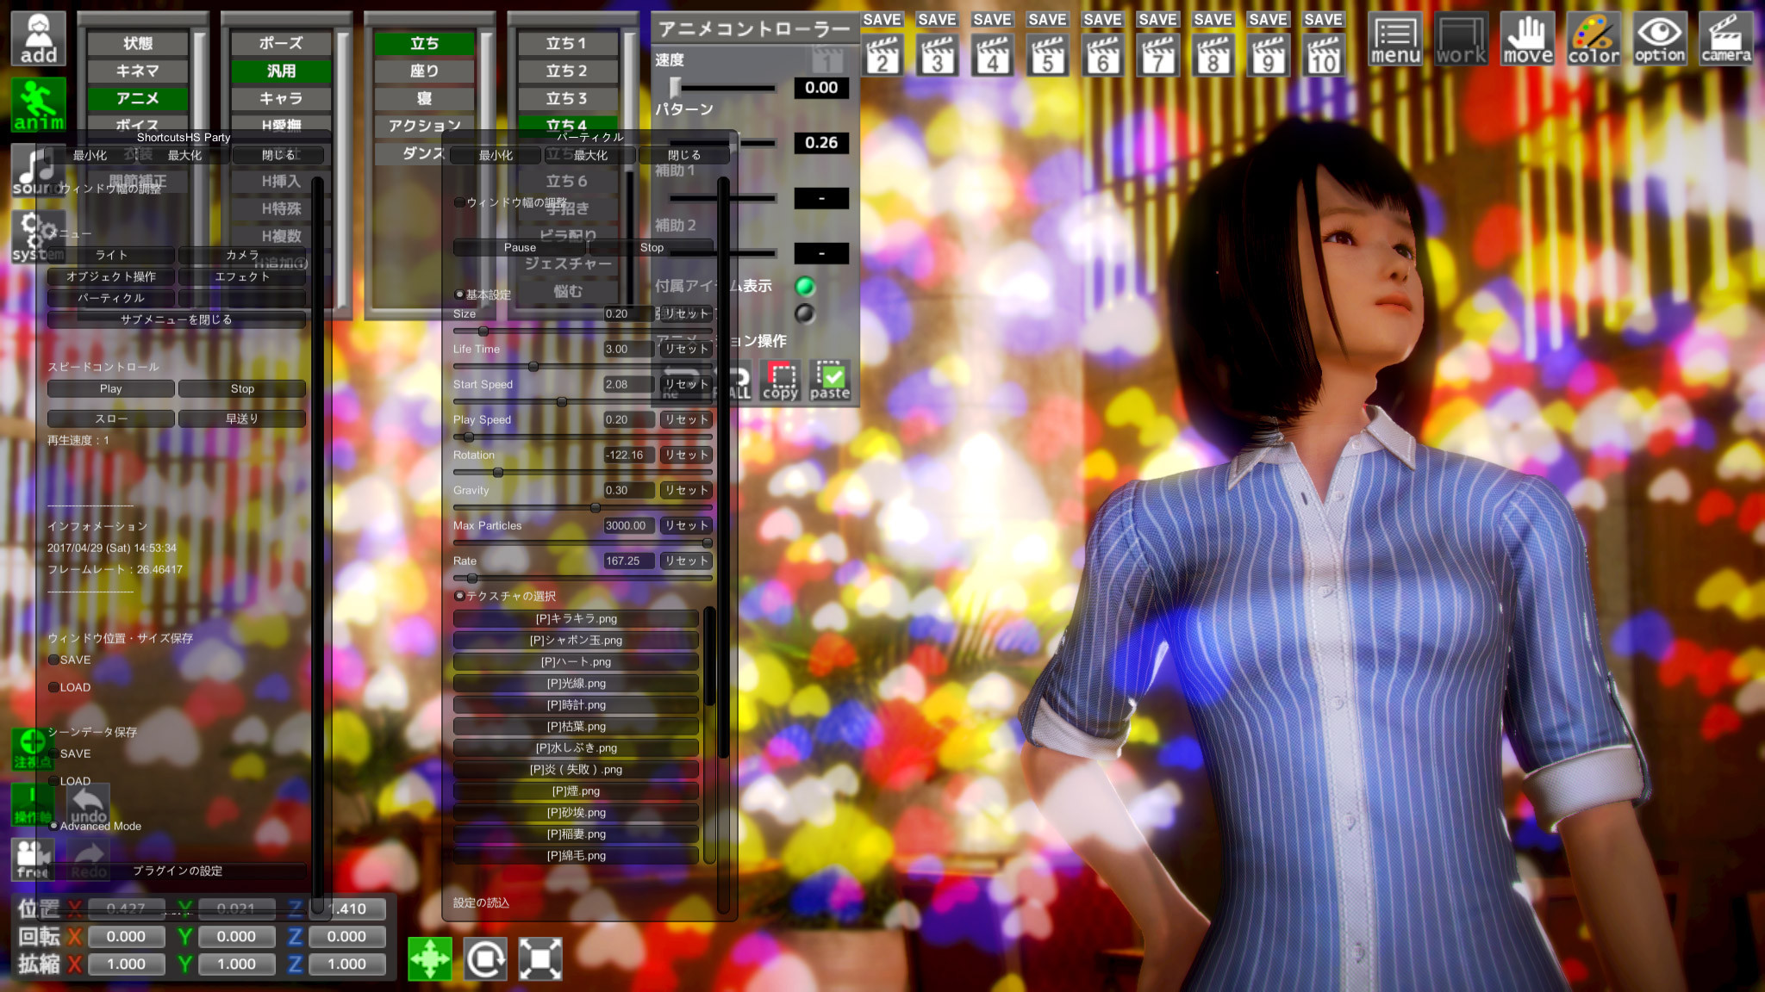Select the キネマ category tab
Viewport: 1765px width, 992px height.
click(138, 71)
